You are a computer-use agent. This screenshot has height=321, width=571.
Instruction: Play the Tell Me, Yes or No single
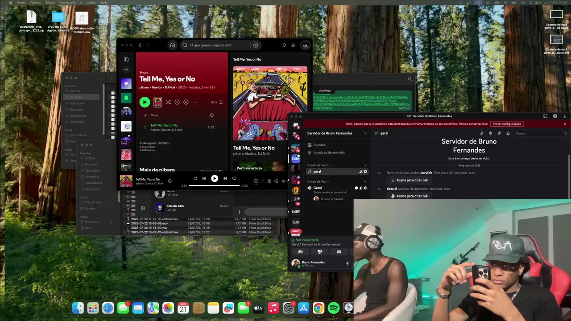tap(145, 102)
